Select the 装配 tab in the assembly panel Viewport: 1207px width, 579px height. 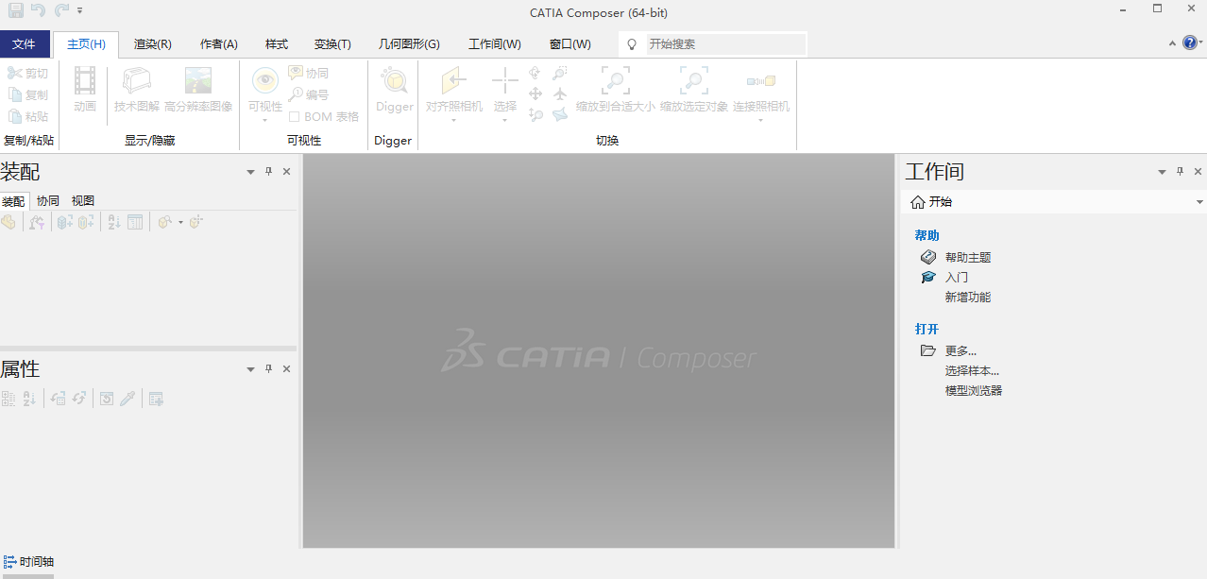[13, 201]
